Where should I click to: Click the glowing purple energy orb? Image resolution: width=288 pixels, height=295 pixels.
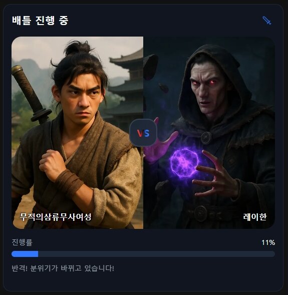184,163
